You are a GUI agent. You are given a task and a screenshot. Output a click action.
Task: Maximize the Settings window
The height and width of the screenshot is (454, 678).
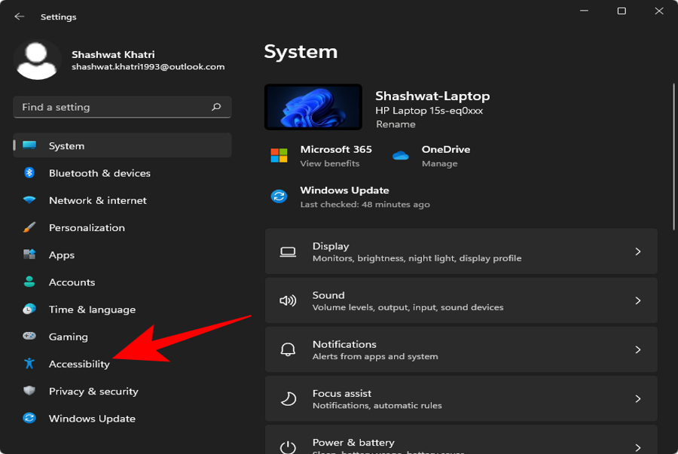(621, 11)
